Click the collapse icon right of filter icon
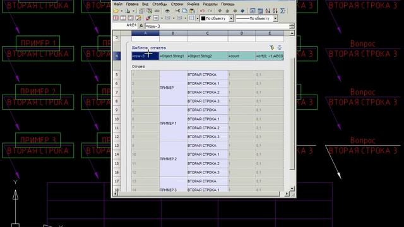Viewport: 404px width, 227px height. 280,48
